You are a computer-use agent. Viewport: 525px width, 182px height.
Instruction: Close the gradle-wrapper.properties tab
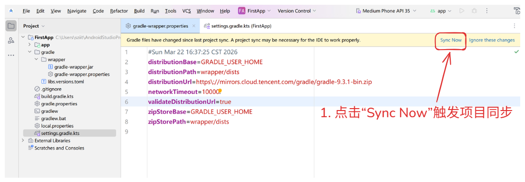(x=193, y=26)
